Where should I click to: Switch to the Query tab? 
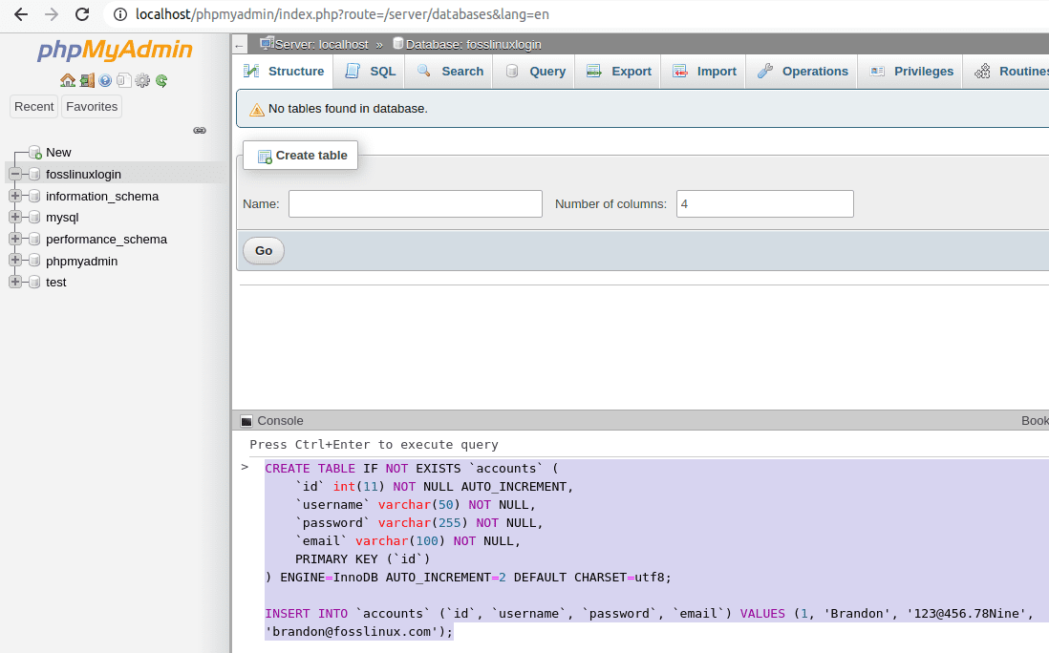pos(535,72)
